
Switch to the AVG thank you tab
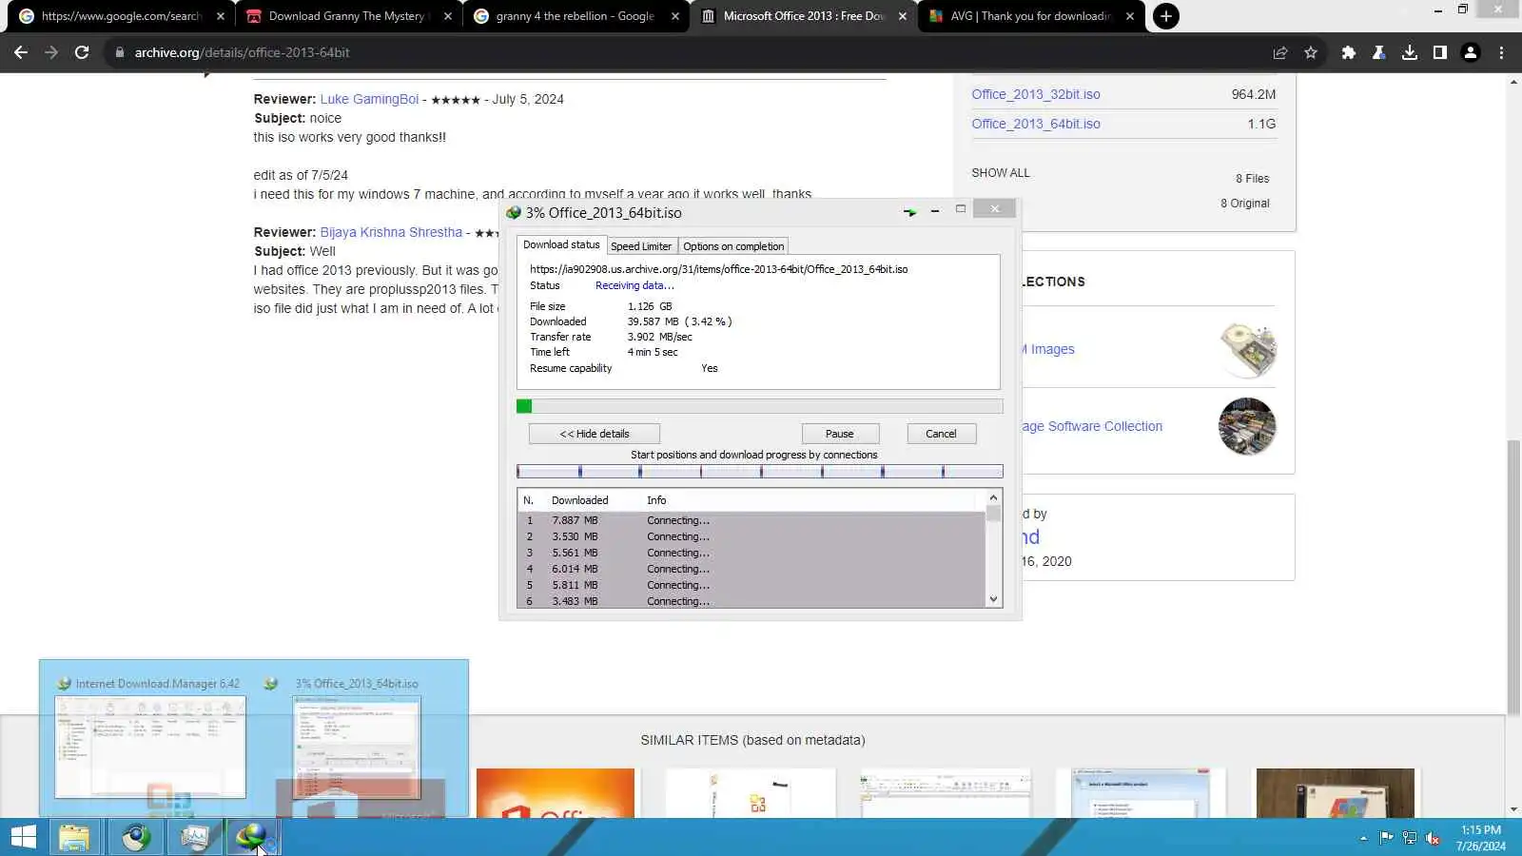pyautogui.click(x=1030, y=16)
